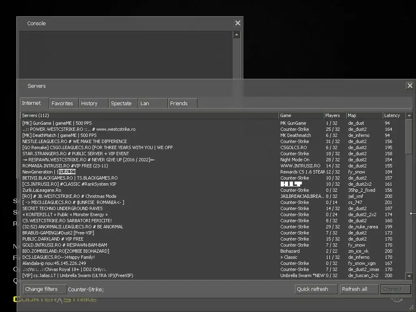This screenshot has width=416, height=312.
Task: Click the Change filters button
Action: click(45, 289)
